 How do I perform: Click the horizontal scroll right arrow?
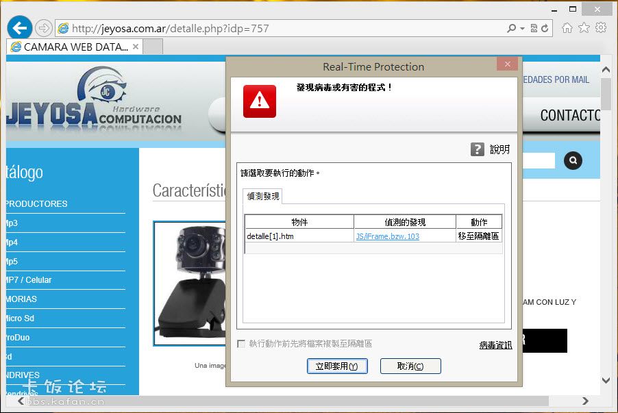585,401
